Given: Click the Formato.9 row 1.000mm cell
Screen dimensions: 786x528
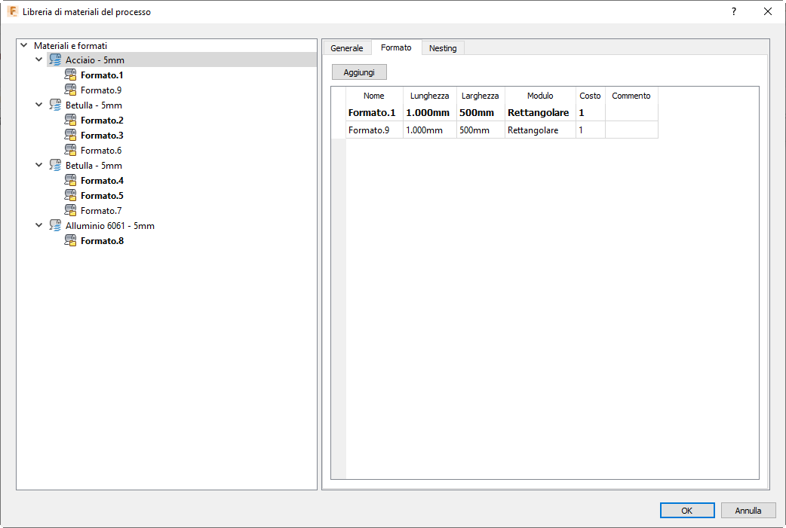Looking at the screenshot, I should 430,130.
